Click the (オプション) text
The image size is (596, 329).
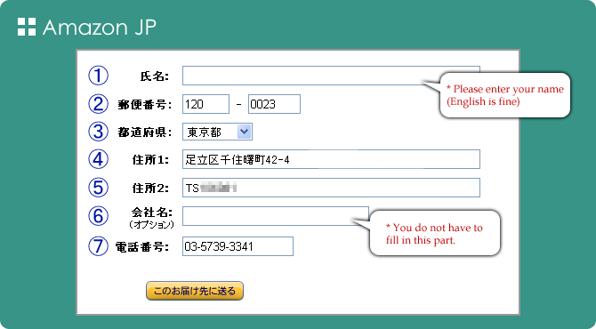coord(151,225)
